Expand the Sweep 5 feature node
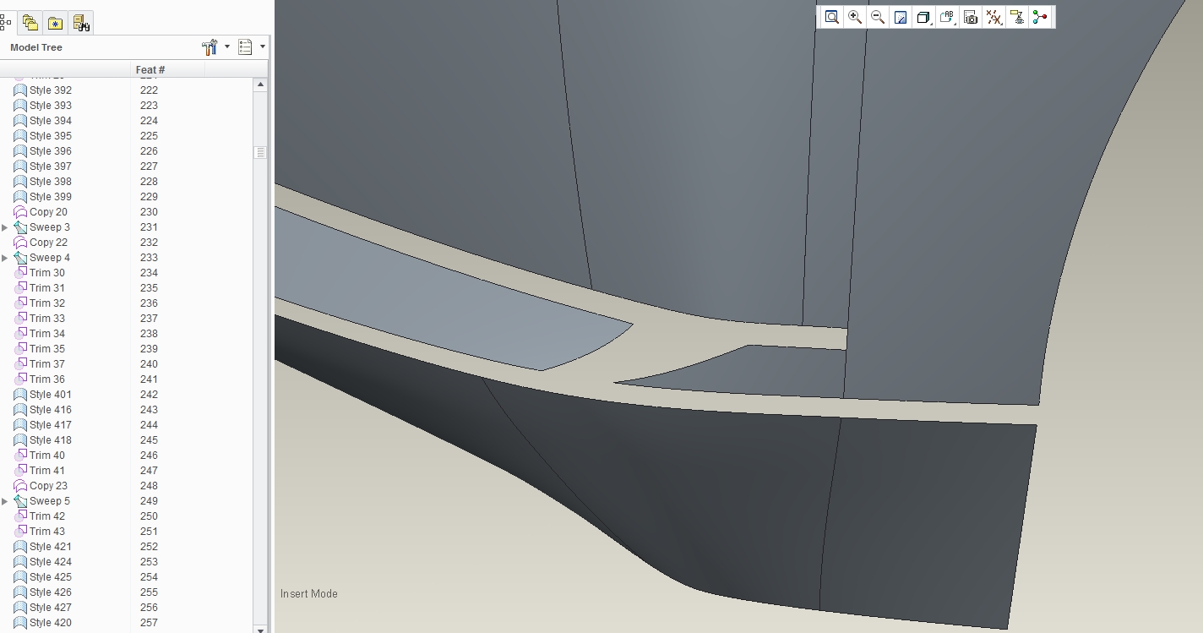The width and height of the screenshot is (1203, 633). tap(5, 501)
